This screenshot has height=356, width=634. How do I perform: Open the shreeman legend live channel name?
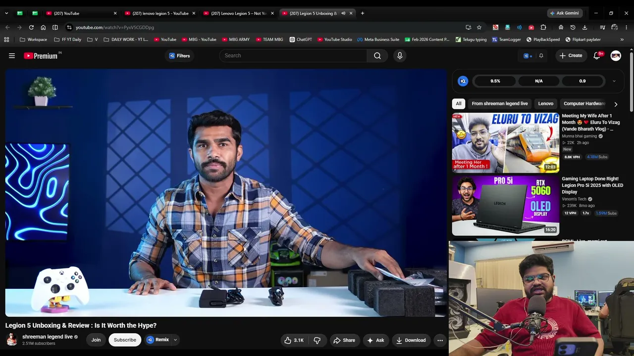(48, 337)
